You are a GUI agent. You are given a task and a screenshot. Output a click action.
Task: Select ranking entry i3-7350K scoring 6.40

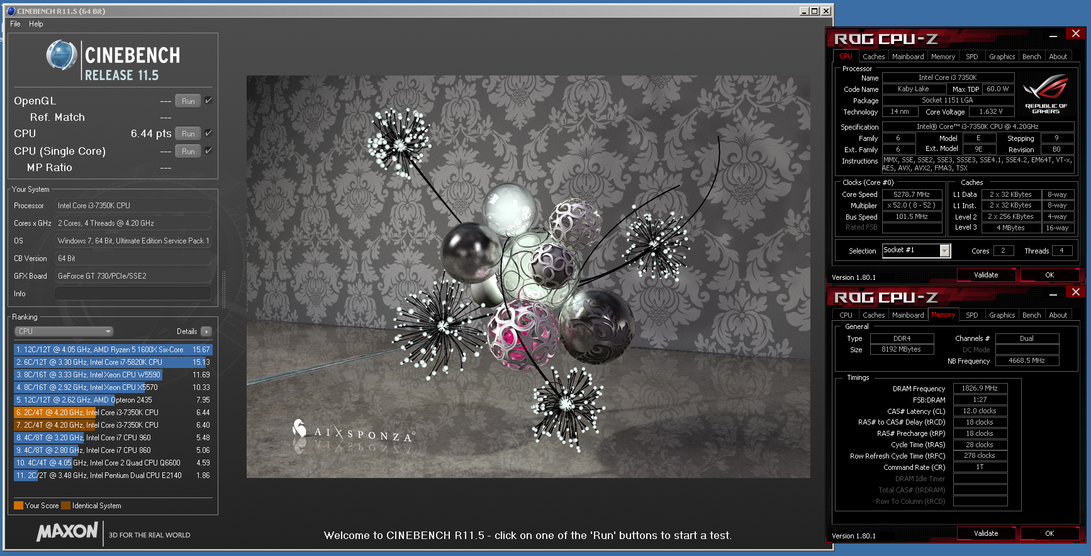(x=113, y=425)
